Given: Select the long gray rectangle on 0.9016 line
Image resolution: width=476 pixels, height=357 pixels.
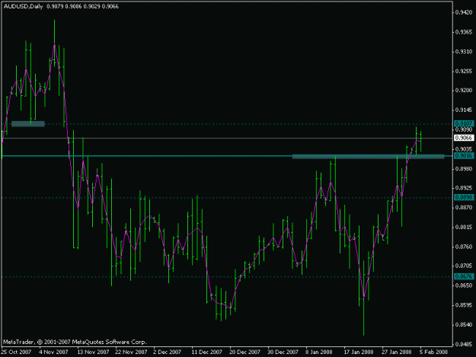Looking at the screenshot, I should (368, 157).
